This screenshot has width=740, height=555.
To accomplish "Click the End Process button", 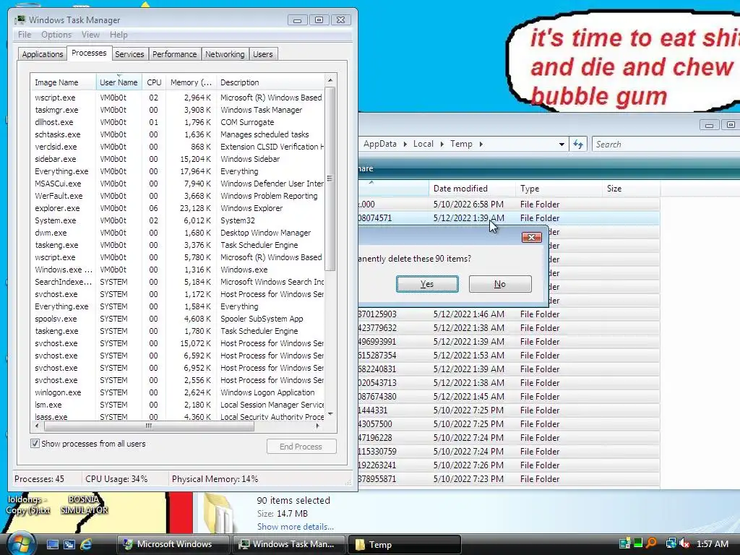I will tap(301, 447).
